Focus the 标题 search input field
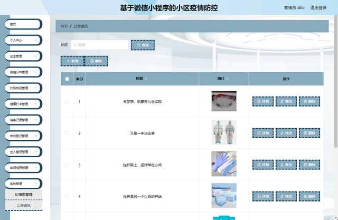 coord(99,45)
